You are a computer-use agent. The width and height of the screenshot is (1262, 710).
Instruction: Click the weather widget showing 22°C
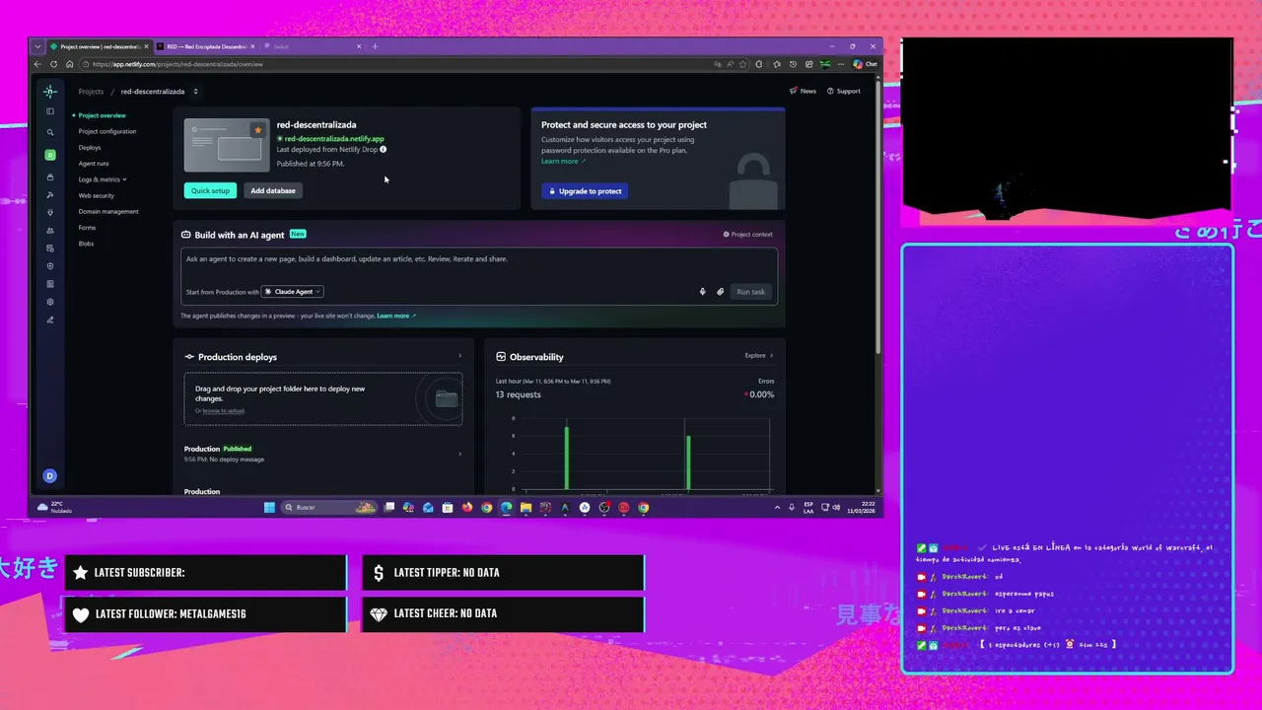click(x=54, y=508)
